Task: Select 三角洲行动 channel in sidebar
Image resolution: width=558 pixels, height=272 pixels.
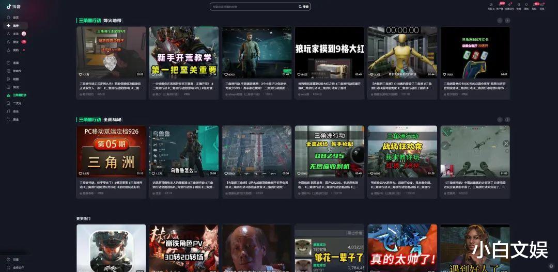Action: point(17,95)
